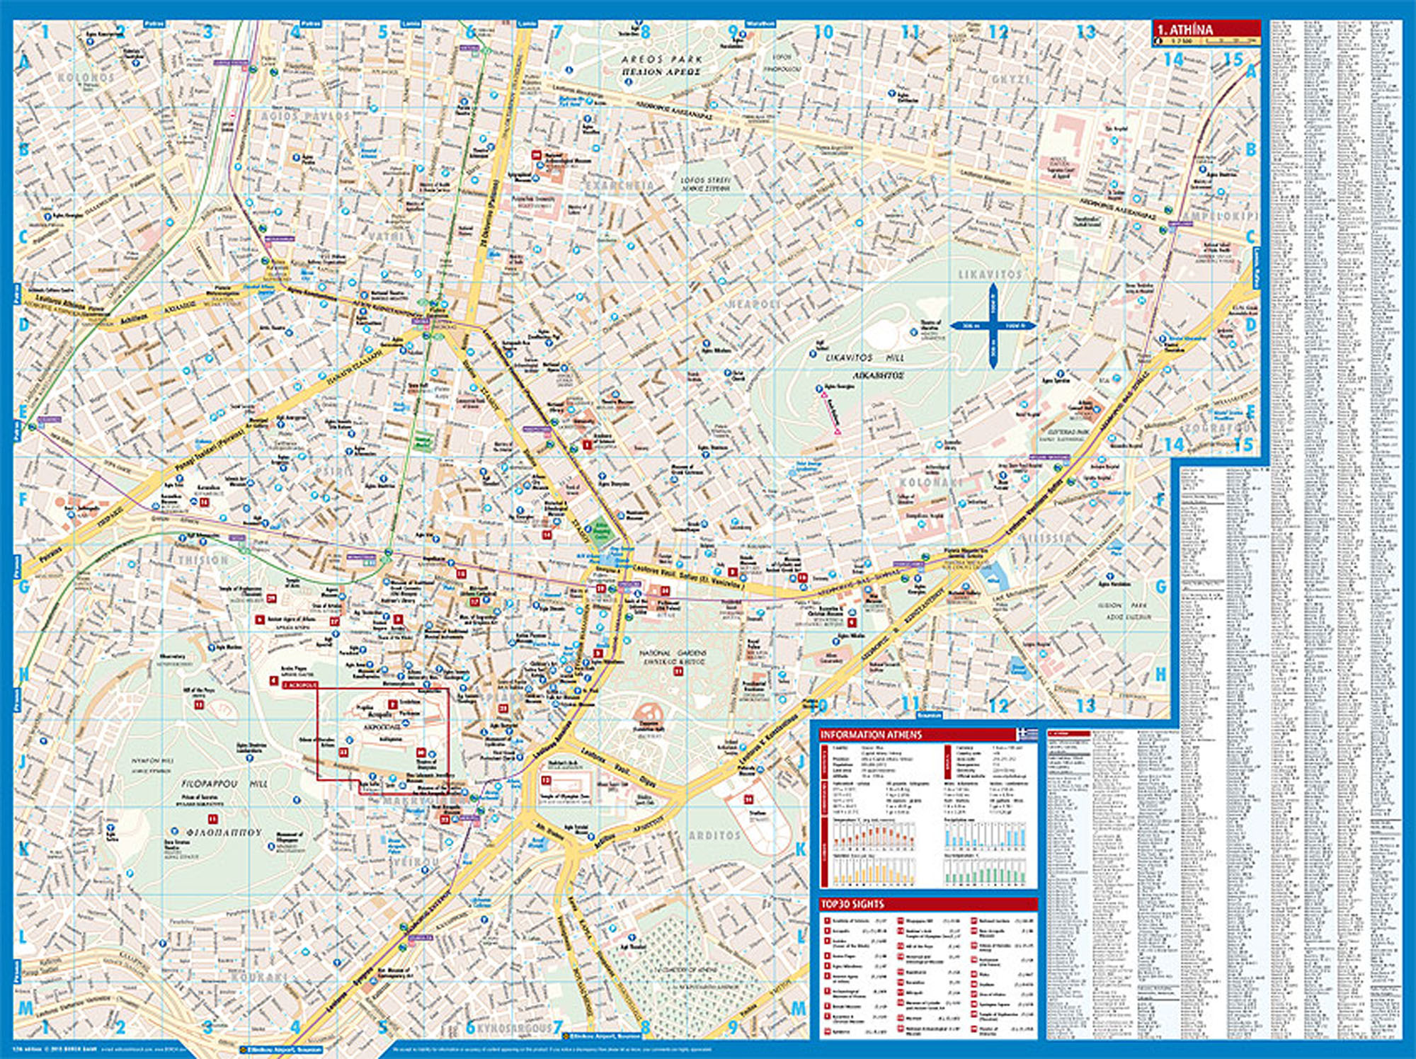Click the 'ILISSIA' district name
Viewport: 1416px width, 1059px height.
click(x=1046, y=539)
